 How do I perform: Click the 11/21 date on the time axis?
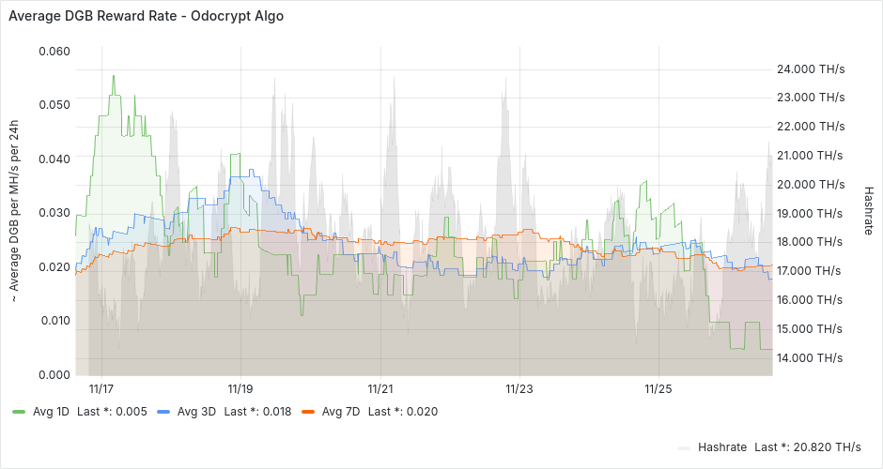tap(380, 388)
